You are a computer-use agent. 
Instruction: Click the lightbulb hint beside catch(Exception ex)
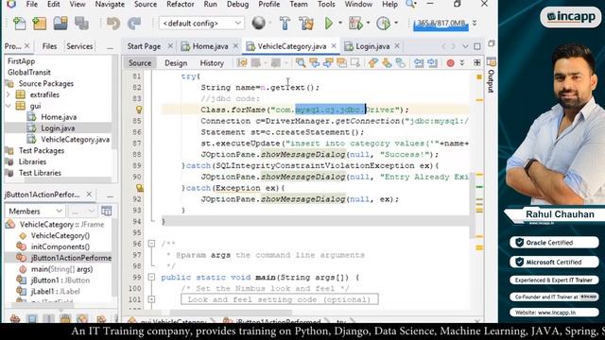[x=139, y=188]
